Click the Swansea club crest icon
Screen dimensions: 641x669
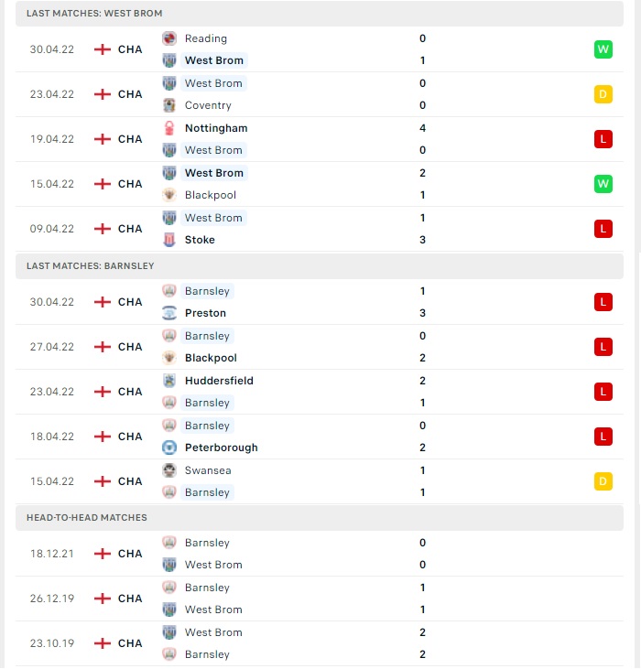click(169, 470)
